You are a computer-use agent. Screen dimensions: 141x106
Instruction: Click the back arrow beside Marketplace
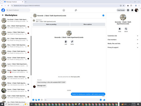pyautogui.click(x=3, y=15)
